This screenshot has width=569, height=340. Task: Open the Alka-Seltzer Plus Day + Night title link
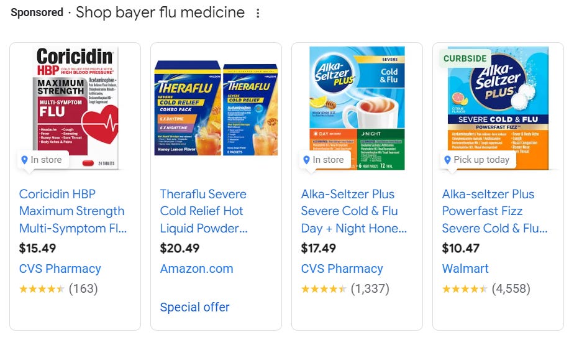coord(354,211)
